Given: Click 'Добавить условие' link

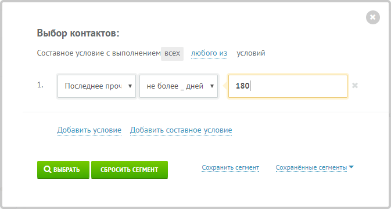Looking at the screenshot, I should pyautogui.click(x=89, y=130).
